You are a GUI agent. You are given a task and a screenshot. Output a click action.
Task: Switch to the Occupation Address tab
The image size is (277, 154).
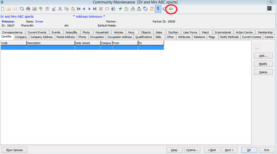[120, 37]
